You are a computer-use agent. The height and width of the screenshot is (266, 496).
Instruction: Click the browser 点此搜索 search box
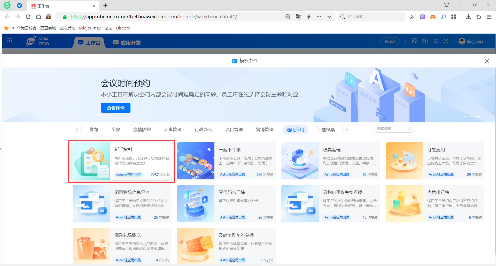point(371,17)
